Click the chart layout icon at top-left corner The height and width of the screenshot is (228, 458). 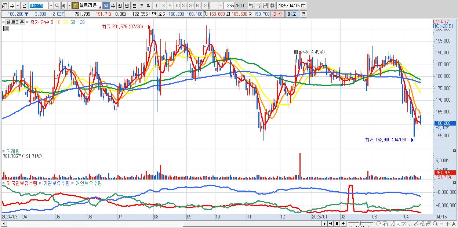pyautogui.click(x=4, y=6)
